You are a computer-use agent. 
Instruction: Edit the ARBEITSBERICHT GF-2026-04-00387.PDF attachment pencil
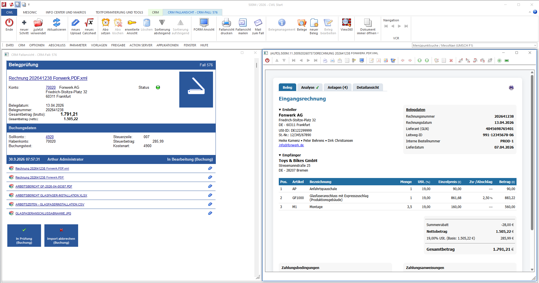(x=210, y=186)
